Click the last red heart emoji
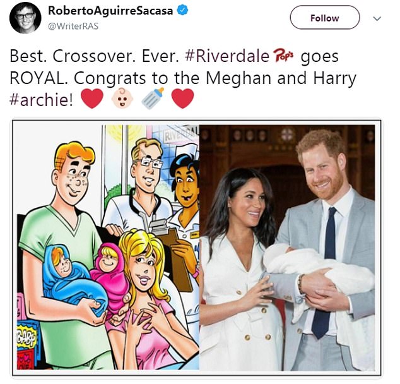This screenshot has height=384, width=400. (x=183, y=99)
